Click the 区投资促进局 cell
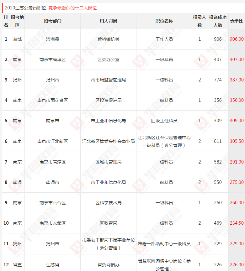 (x=108, y=100)
